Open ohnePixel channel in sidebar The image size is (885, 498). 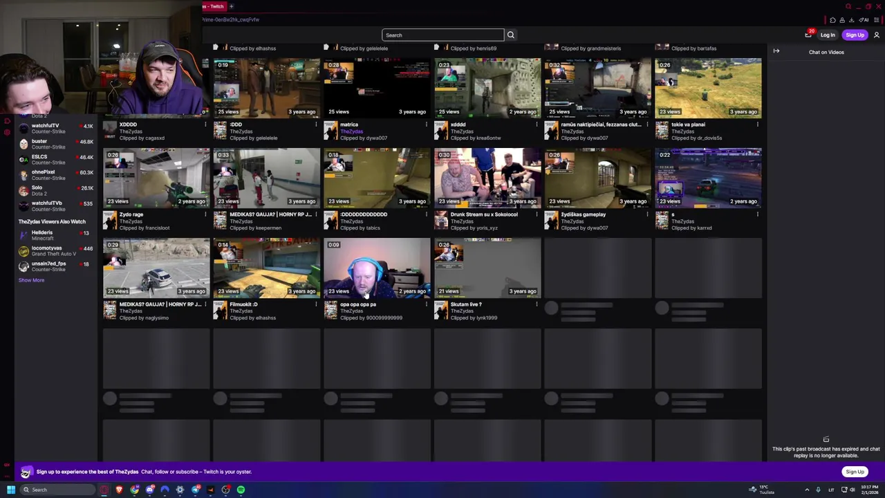(55, 175)
